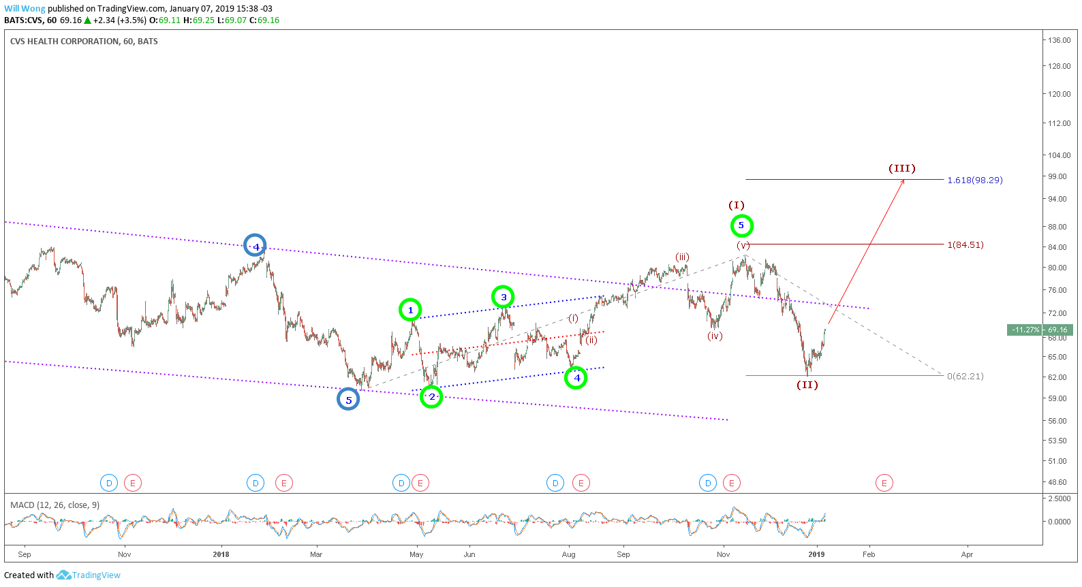Click the earnings E marker near August
The height and width of the screenshot is (587, 1082).
click(581, 483)
